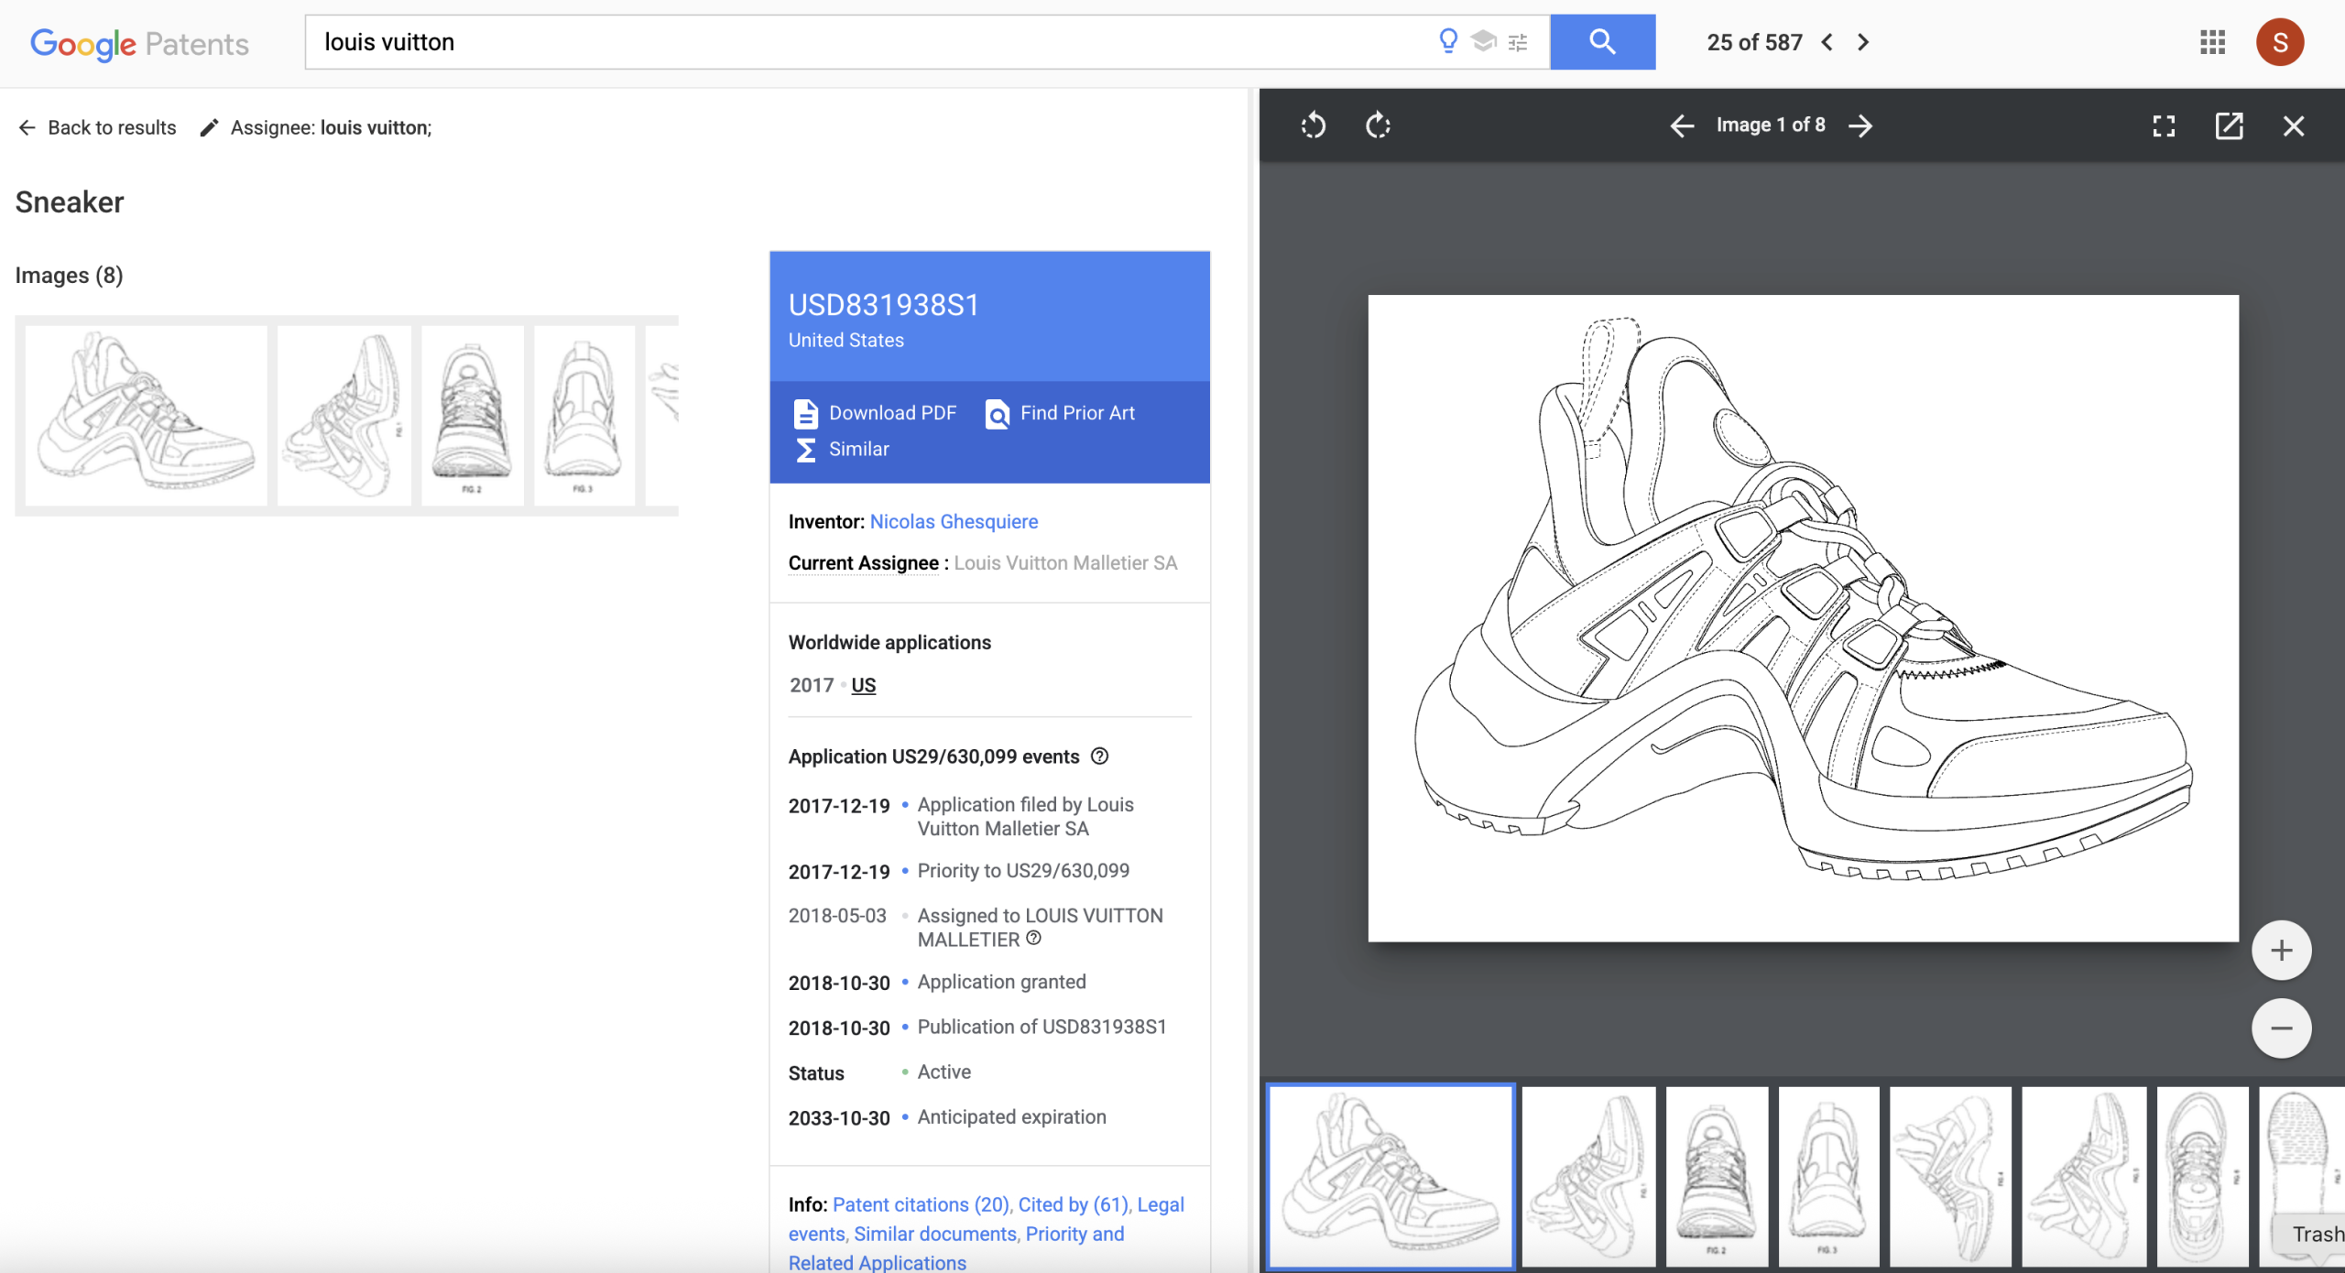This screenshot has width=2345, height=1273.
Task: Select sixth thumbnail in viewer filmstrip
Action: [2084, 1176]
